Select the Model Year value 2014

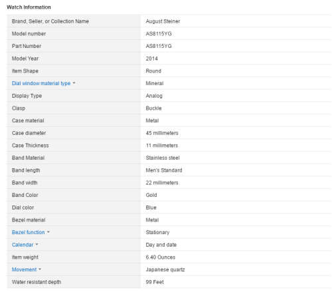[151, 59]
